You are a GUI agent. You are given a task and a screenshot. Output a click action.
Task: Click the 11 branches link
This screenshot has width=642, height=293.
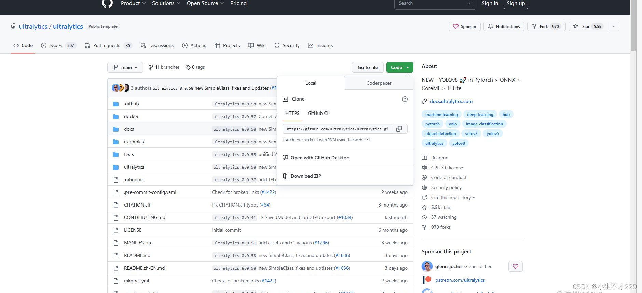164,67
